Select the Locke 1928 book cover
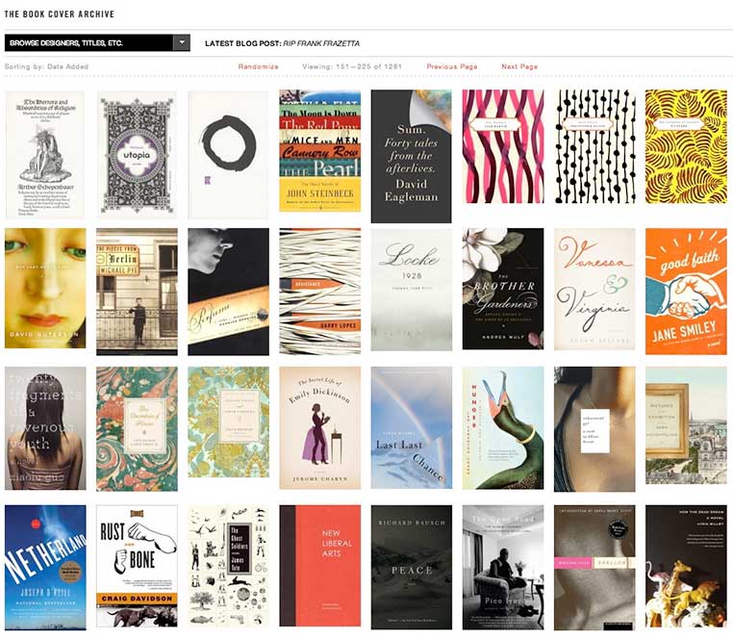 [x=412, y=289]
